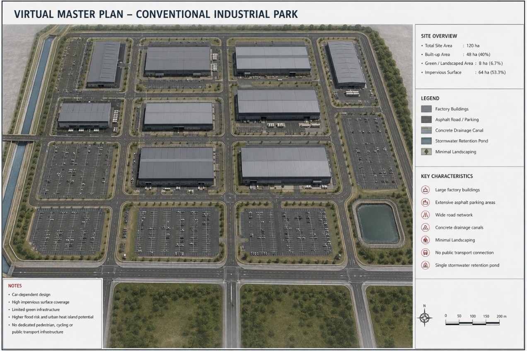The height and width of the screenshot is (351, 527).
Task: Click the '0' scale bar label
Action: click(x=446, y=316)
